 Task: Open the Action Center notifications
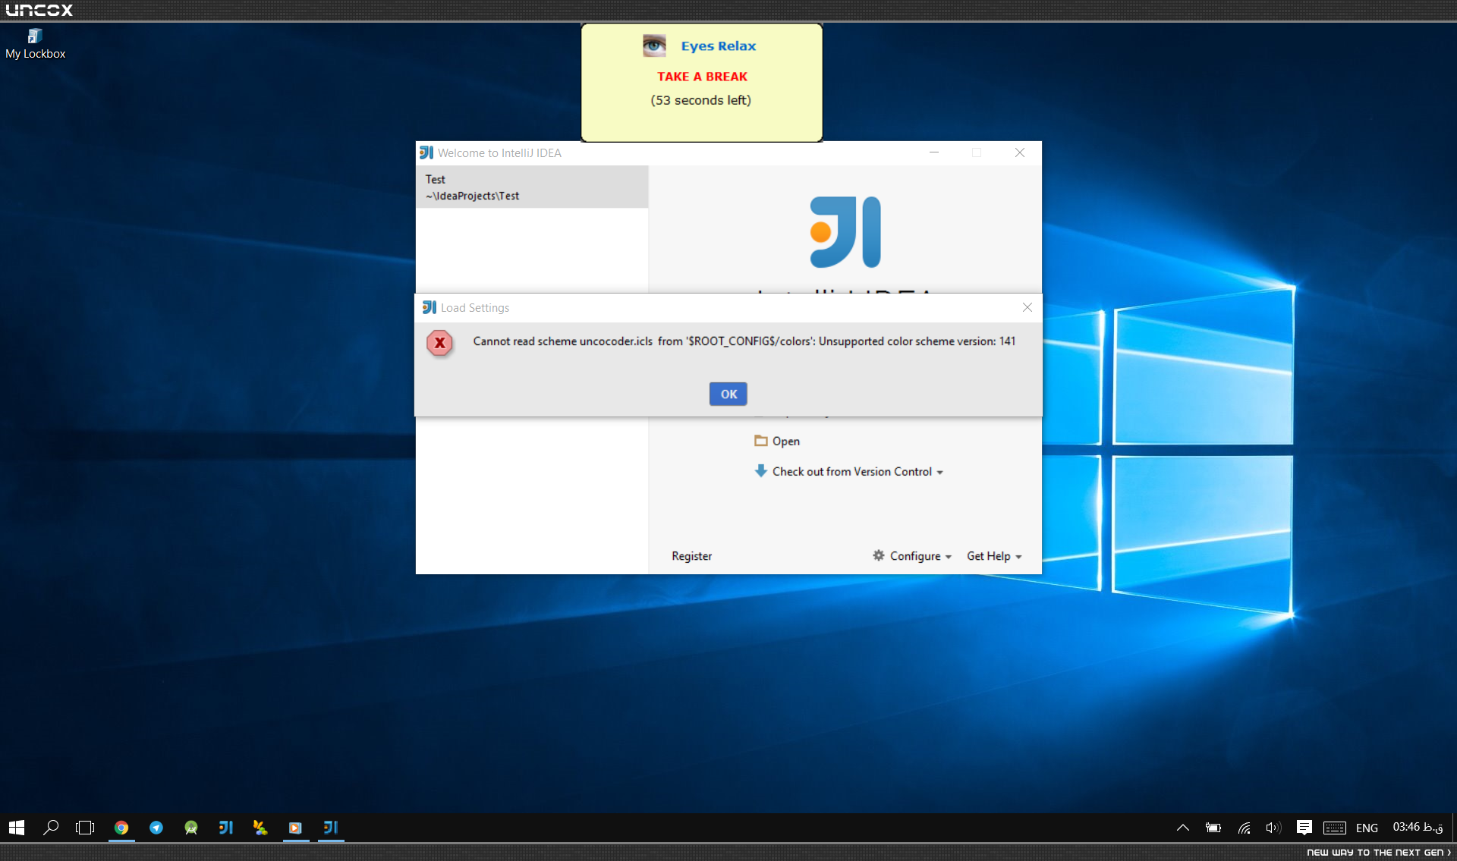pos(1304,828)
